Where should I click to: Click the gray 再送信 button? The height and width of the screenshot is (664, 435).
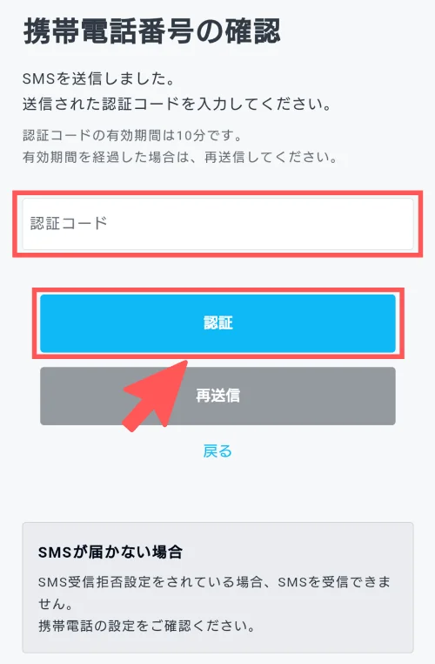[x=217, y=396]
